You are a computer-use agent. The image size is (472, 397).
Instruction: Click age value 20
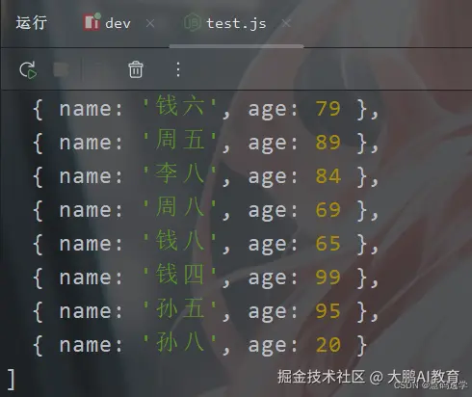pyautogui.click(x=328, y=345)
